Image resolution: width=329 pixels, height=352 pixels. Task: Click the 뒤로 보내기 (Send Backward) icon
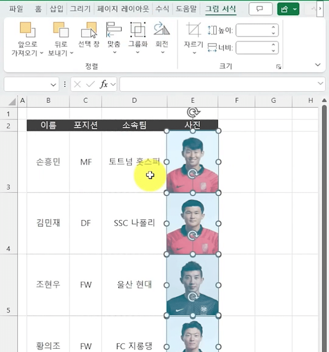[x=61, y=29]
